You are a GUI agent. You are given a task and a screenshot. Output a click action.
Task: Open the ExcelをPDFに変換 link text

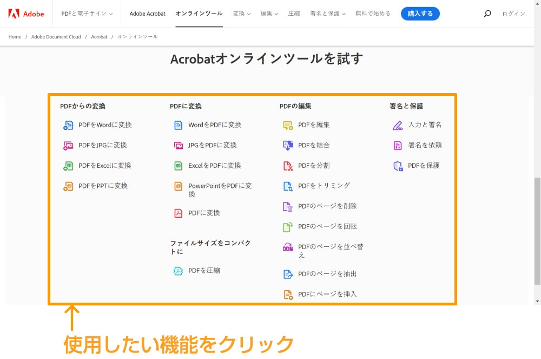tap(215, 166)
